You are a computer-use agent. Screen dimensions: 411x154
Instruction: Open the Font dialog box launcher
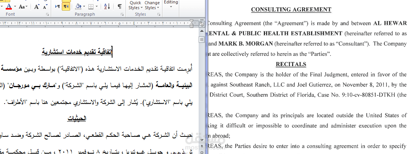47,15
